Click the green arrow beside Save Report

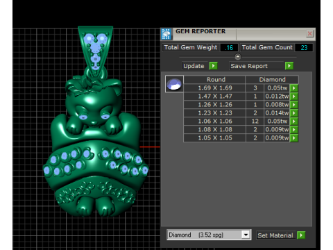click(289, 66)
